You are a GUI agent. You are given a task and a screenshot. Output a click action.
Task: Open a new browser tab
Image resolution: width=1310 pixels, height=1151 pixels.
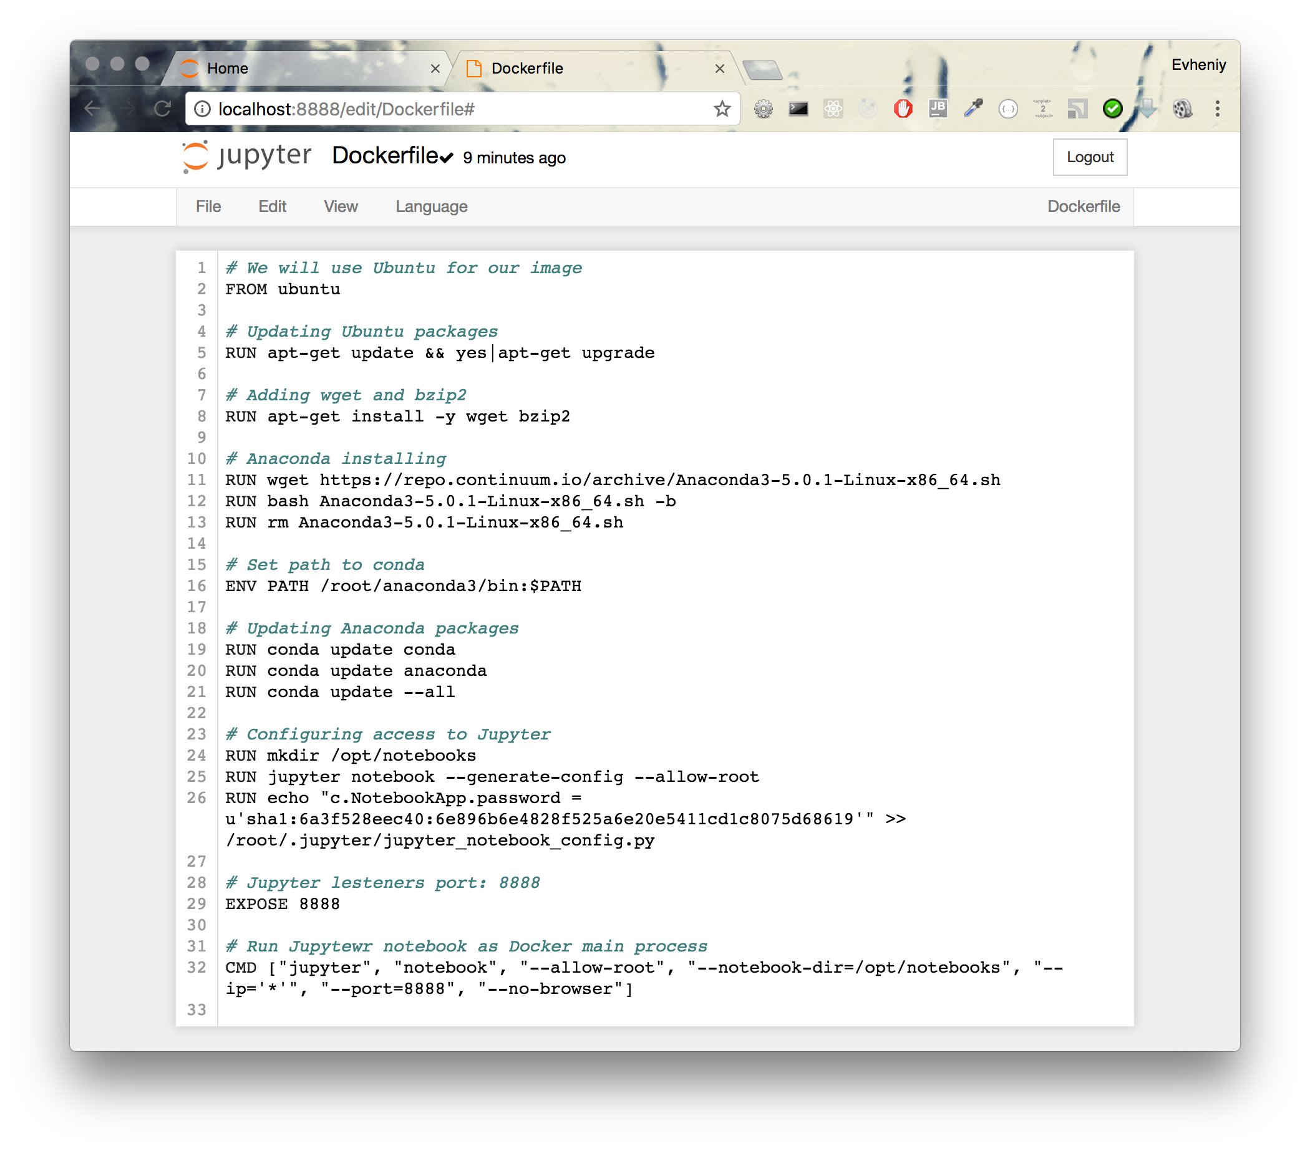tap(762, 69)
